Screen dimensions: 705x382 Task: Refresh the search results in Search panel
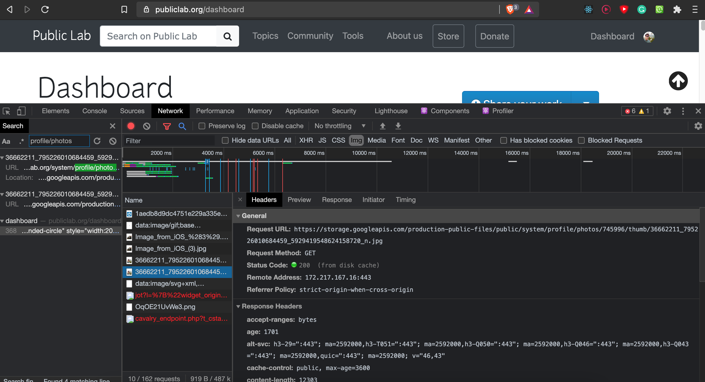pyautogui.click(x=97, y=141)
